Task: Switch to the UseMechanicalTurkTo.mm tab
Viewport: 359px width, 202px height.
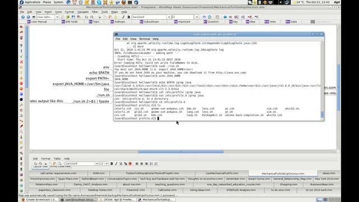Action: 222,173
